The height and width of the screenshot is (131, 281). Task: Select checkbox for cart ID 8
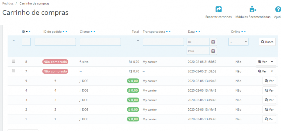pos(13,61)
